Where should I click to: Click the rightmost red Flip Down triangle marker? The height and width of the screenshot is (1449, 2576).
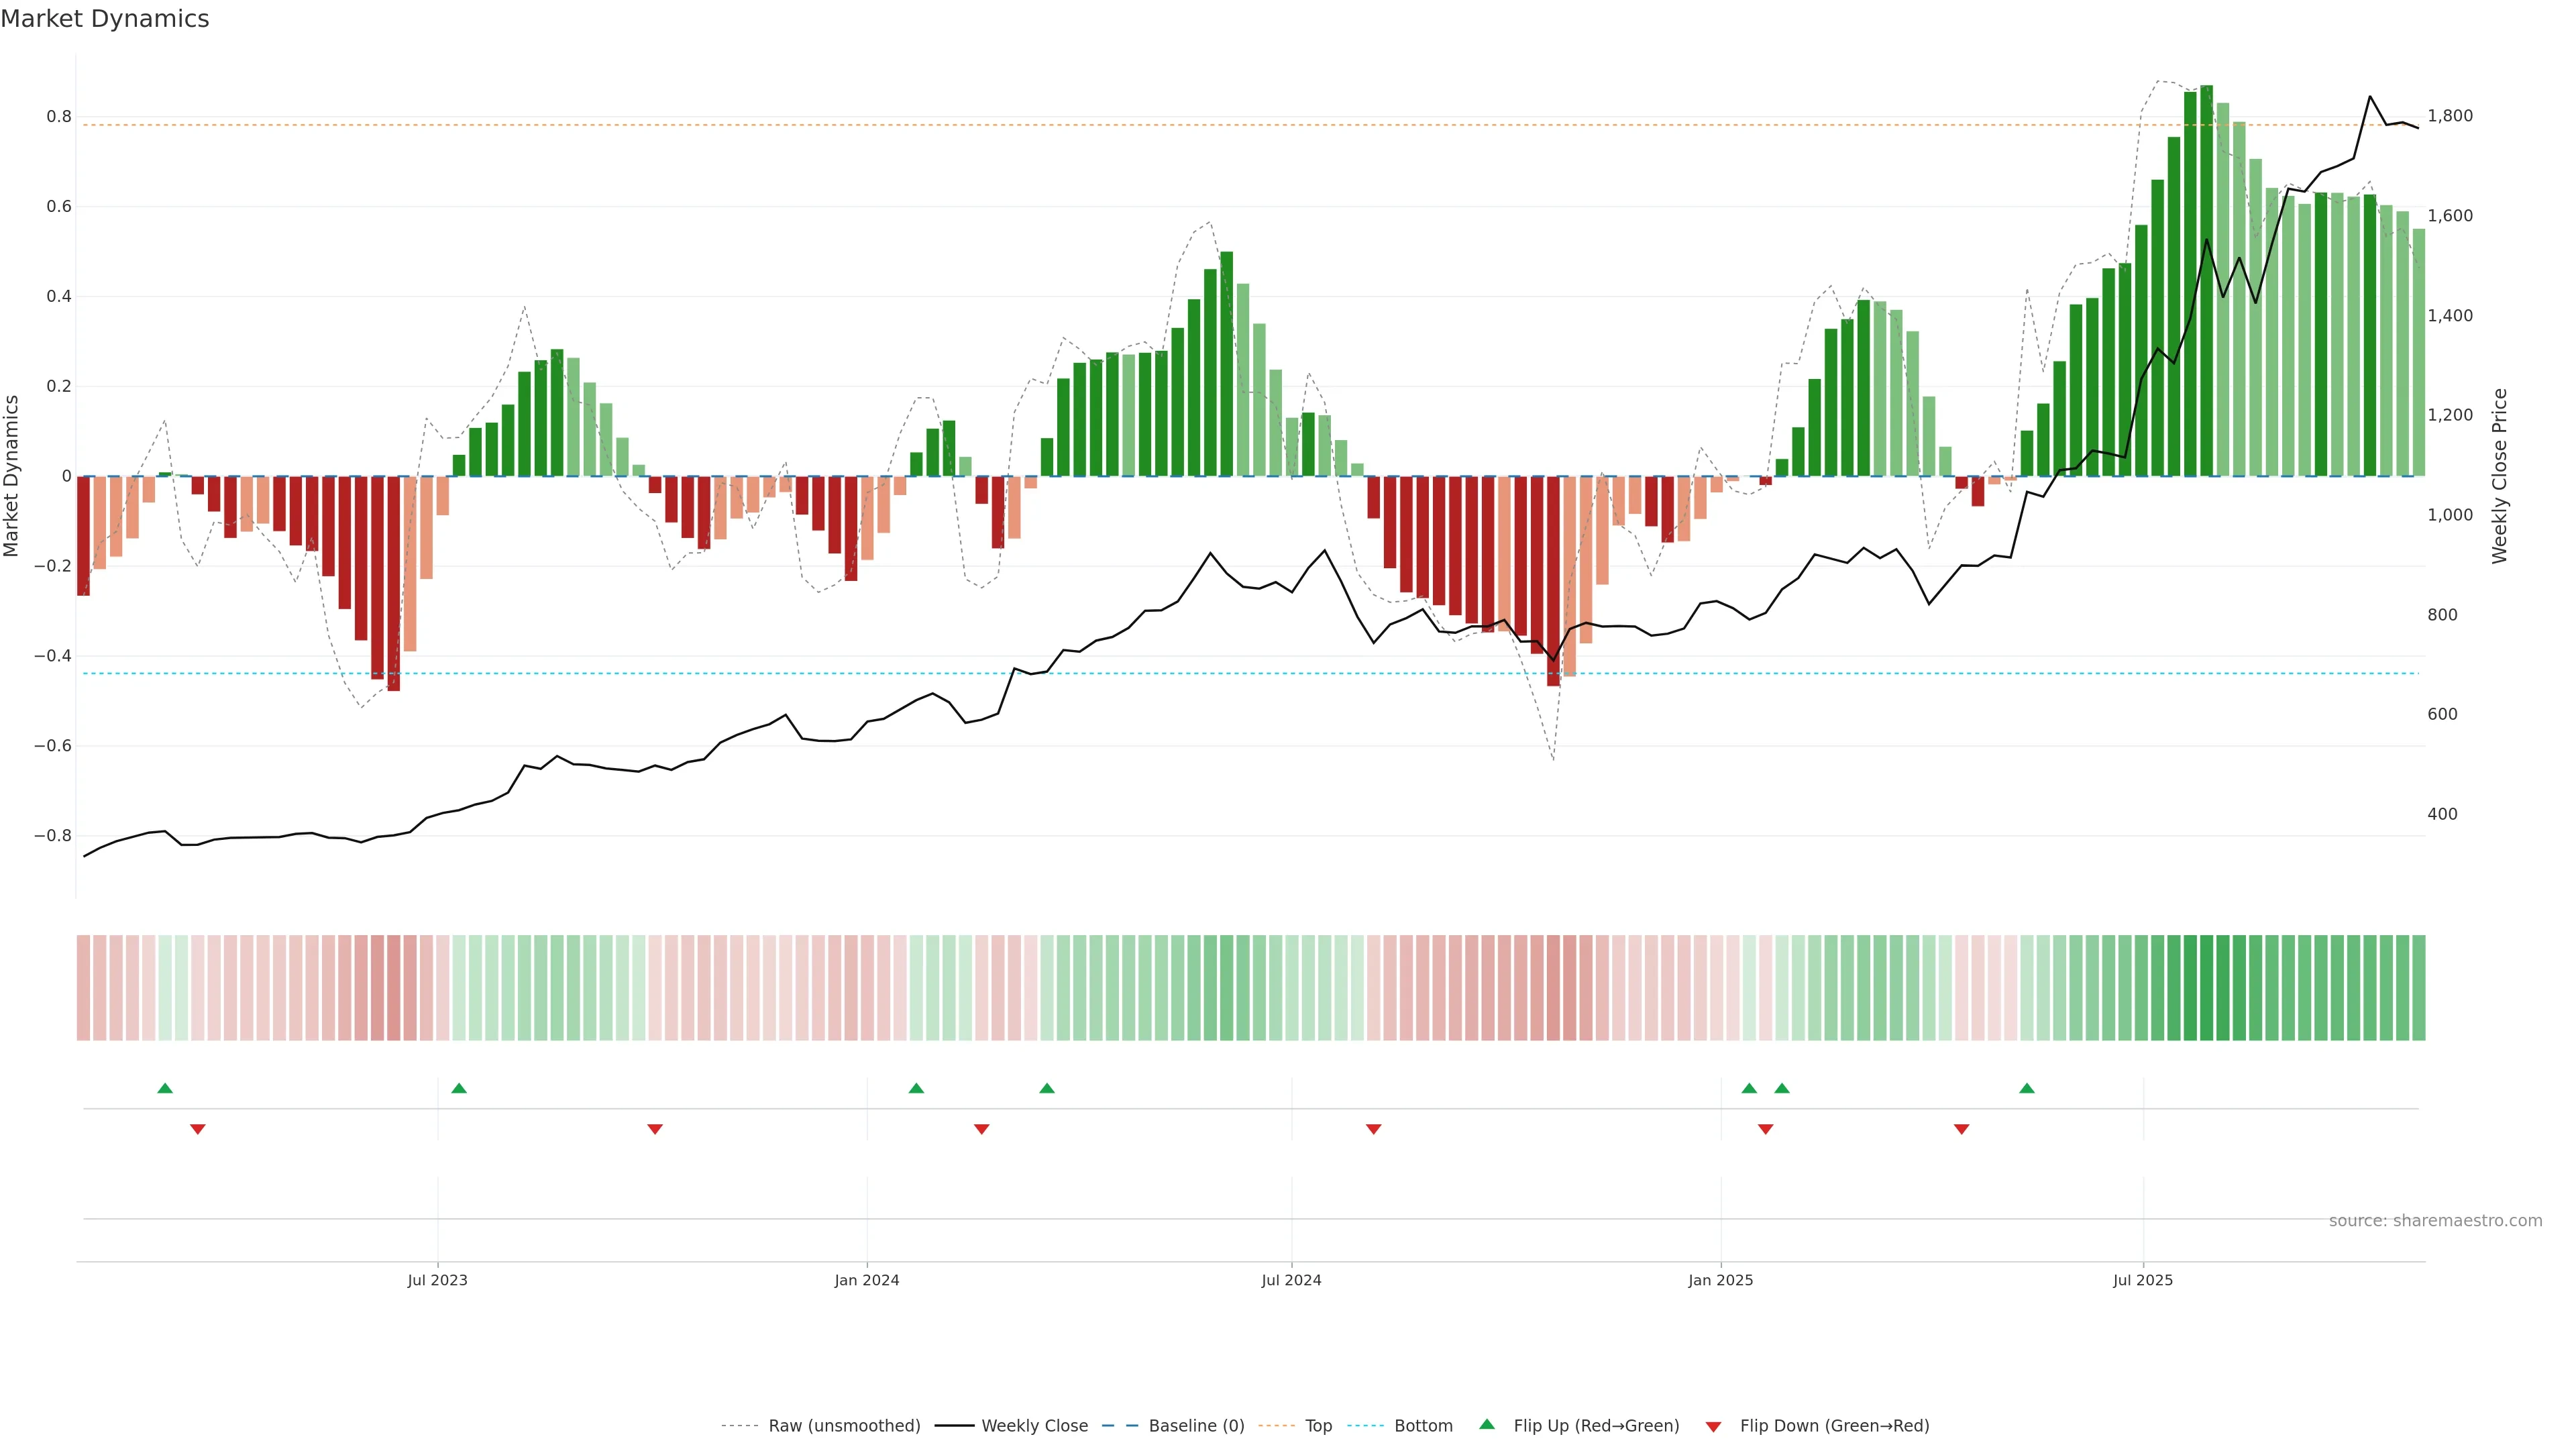pos(1961,1129)
